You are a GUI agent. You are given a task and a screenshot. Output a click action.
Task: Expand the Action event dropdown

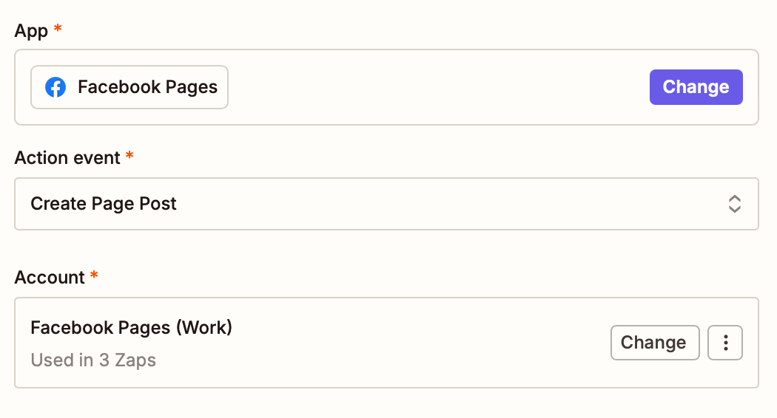point(386,204)
